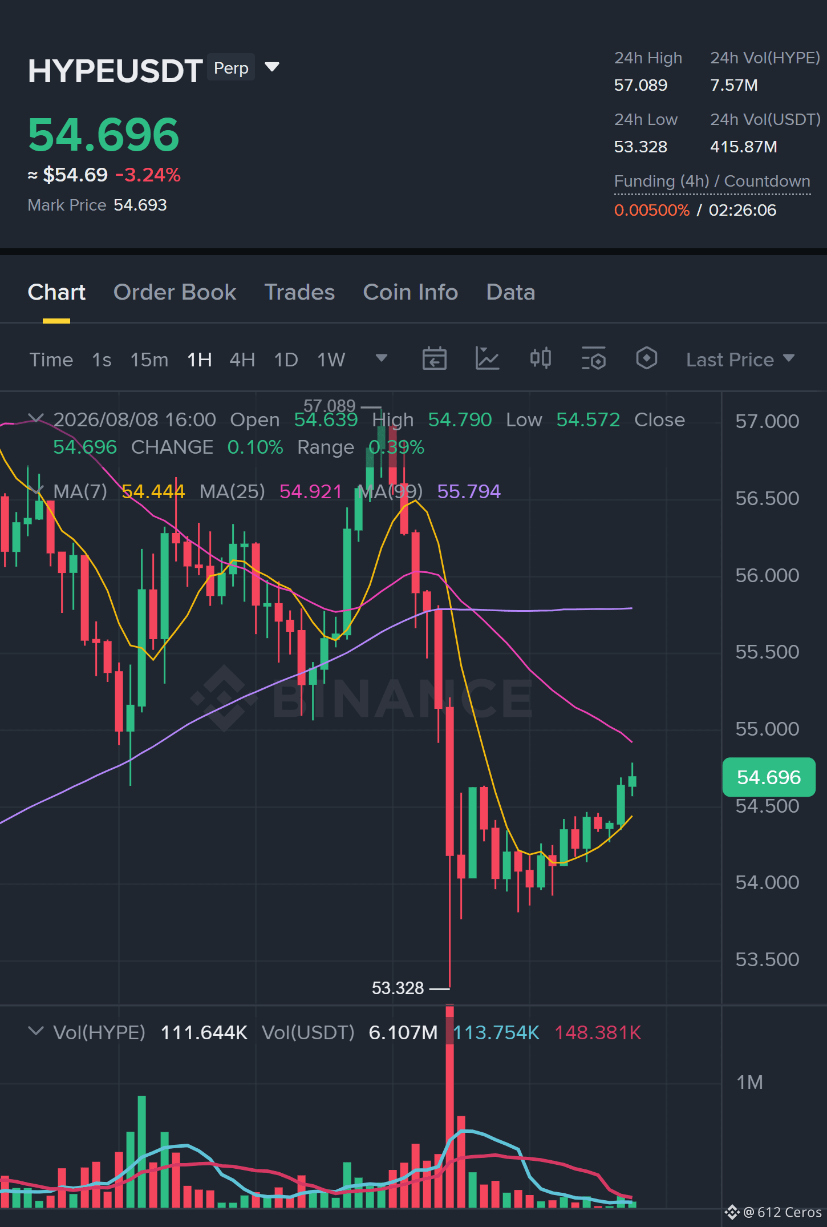Select the 4H interval
The image size is (827, 1227).
click(242, 360)
